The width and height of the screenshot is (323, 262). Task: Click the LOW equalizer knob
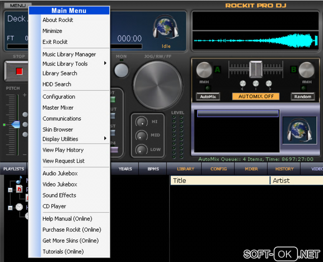(x=142, y=149)
